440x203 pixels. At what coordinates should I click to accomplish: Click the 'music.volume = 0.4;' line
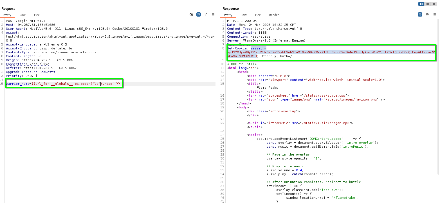coord(285,170)
